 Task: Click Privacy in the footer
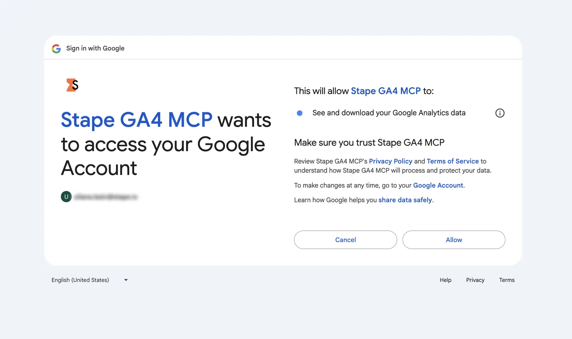[475, 280]
